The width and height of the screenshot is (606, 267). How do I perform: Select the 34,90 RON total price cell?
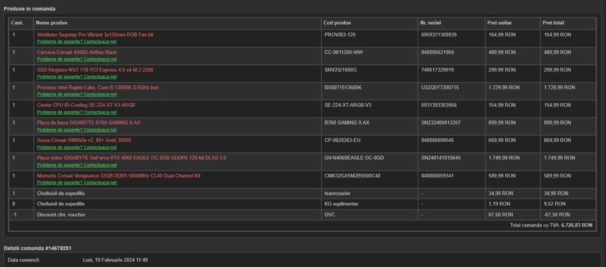click(556, 193)
